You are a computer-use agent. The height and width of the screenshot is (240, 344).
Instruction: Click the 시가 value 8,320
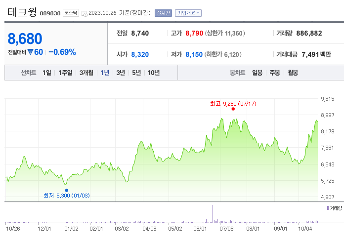(140, 54)
